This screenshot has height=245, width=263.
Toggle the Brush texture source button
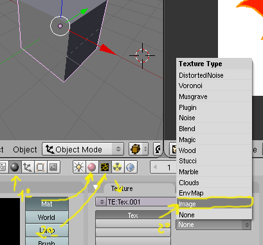(47, 242)
